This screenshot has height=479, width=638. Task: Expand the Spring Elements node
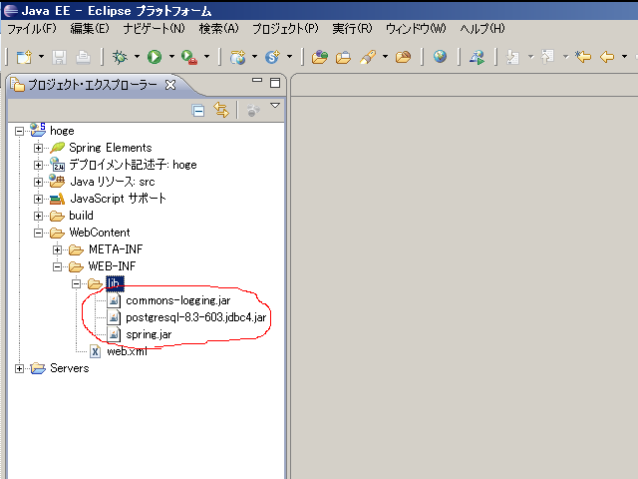[x=38, y=148]
